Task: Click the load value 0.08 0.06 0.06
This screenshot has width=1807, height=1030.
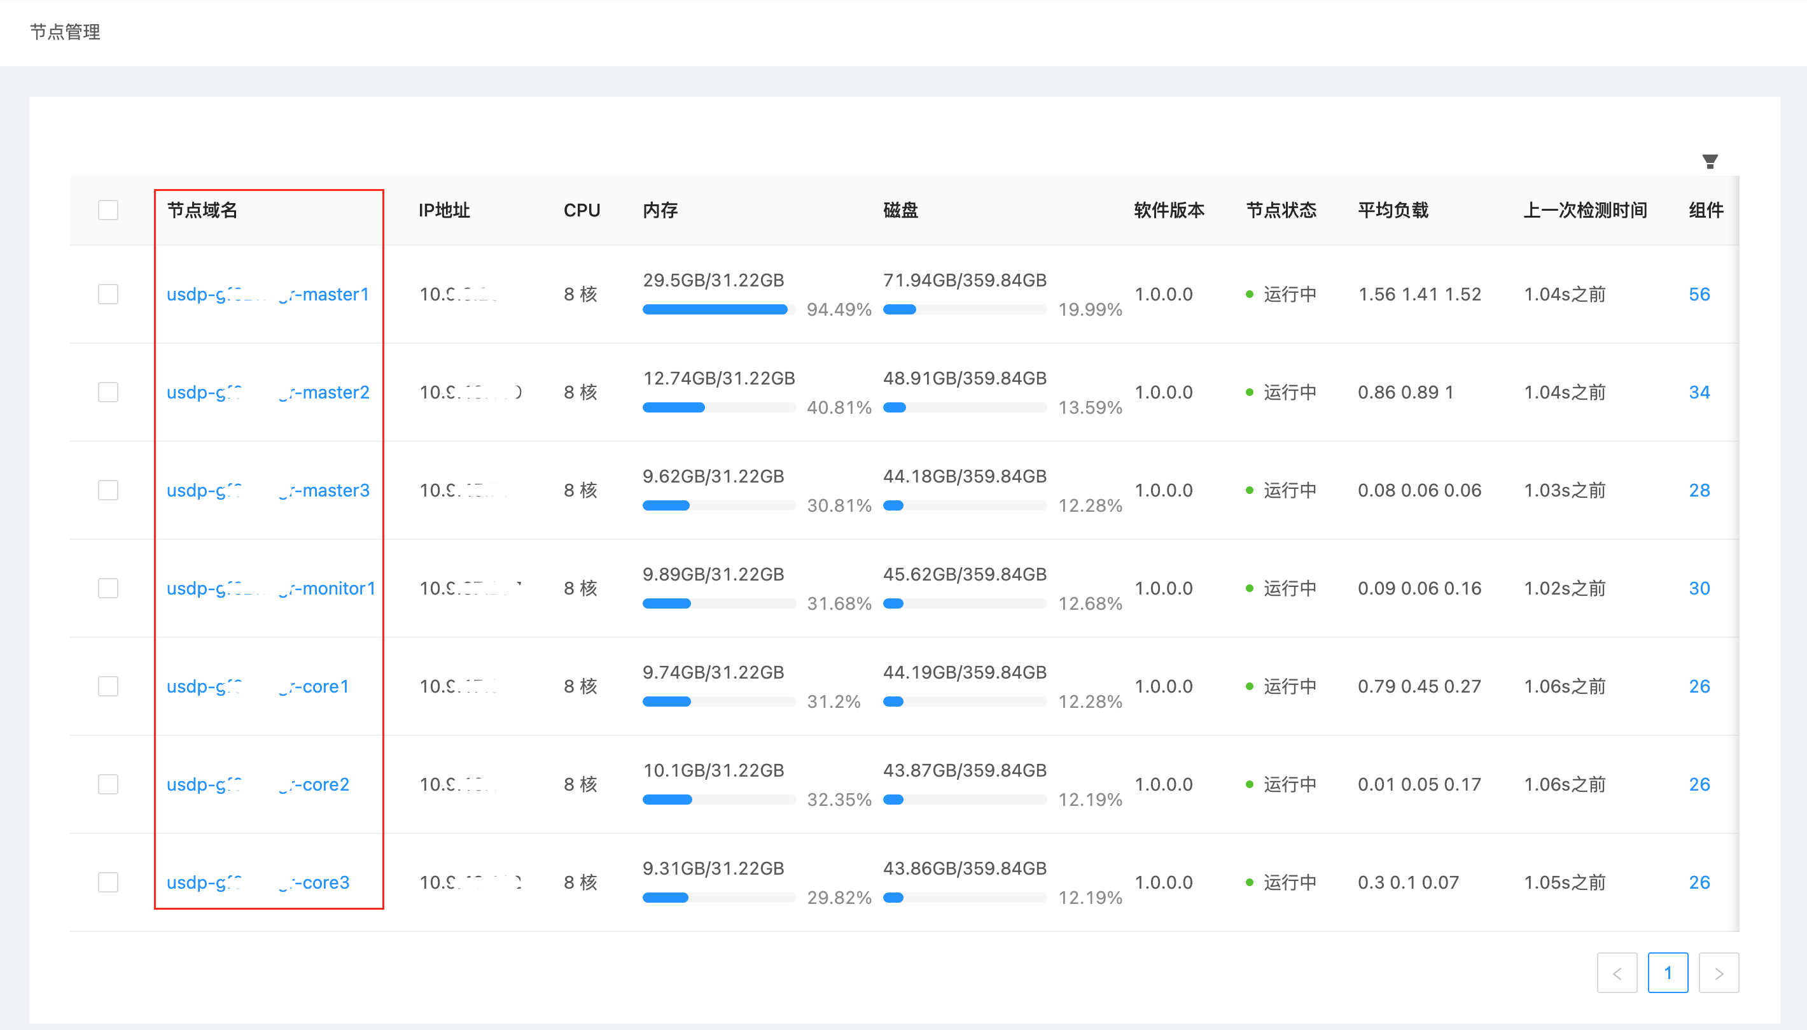Action: tap(1420, 490)
